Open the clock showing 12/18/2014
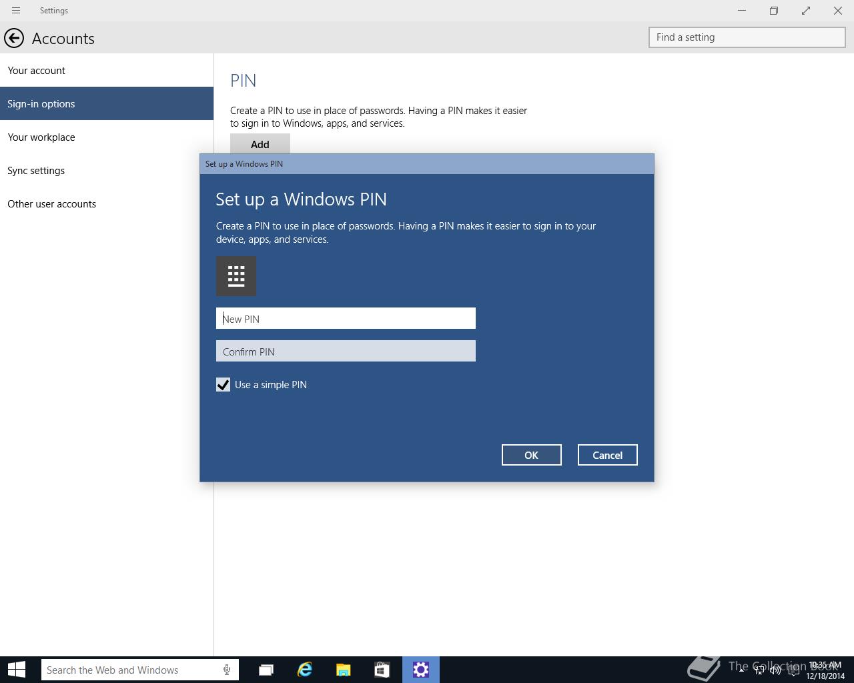This screenshot has height=683, width=854. [825, 670]
